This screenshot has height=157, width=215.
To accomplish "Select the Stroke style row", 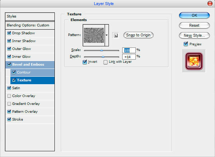I will point(30,120).
